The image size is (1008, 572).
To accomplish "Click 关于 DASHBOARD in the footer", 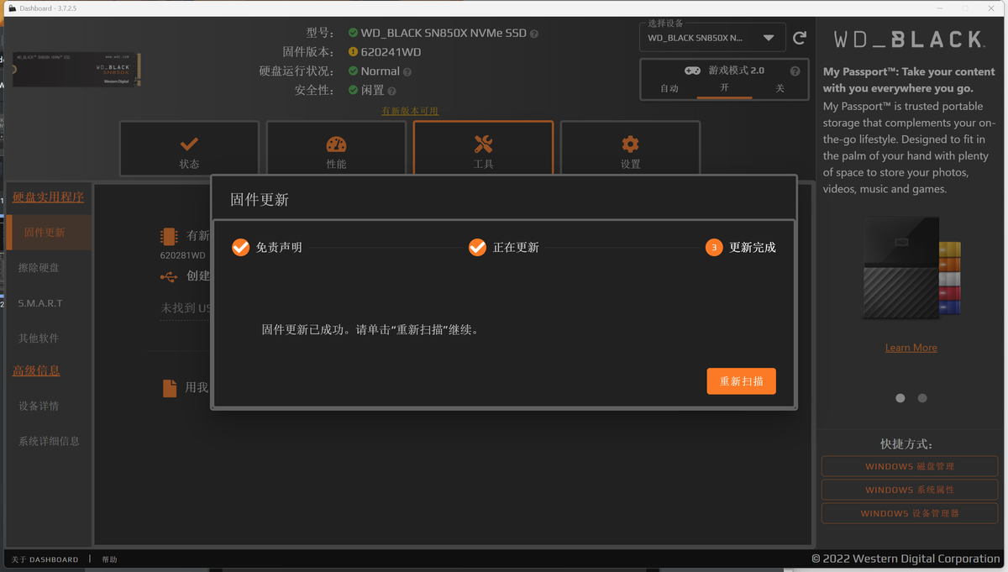I will click(x=45, y=559).
